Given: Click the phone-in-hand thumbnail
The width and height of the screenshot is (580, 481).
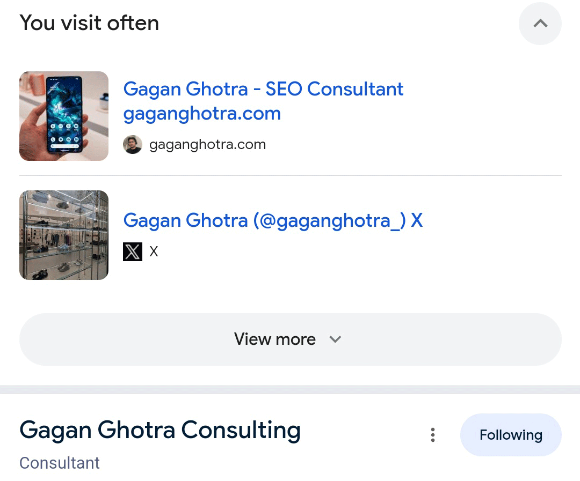Looking at the screenshot, I should coord(63,116).
